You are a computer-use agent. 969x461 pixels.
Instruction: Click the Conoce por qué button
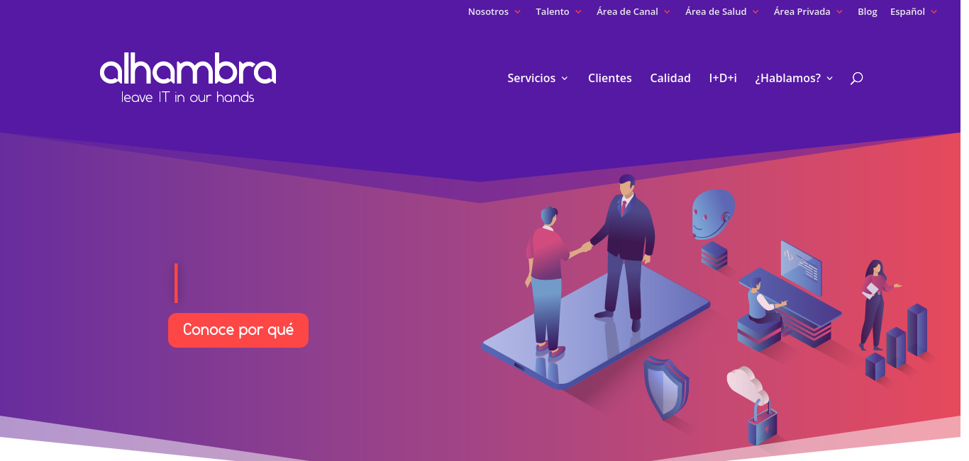(238, 330)
